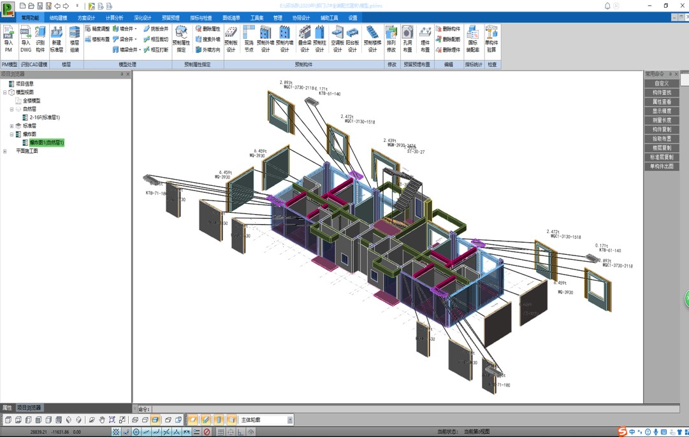Select the pan hand tool in bottom toolbar
689x437 pixels.
coord(102,420)
